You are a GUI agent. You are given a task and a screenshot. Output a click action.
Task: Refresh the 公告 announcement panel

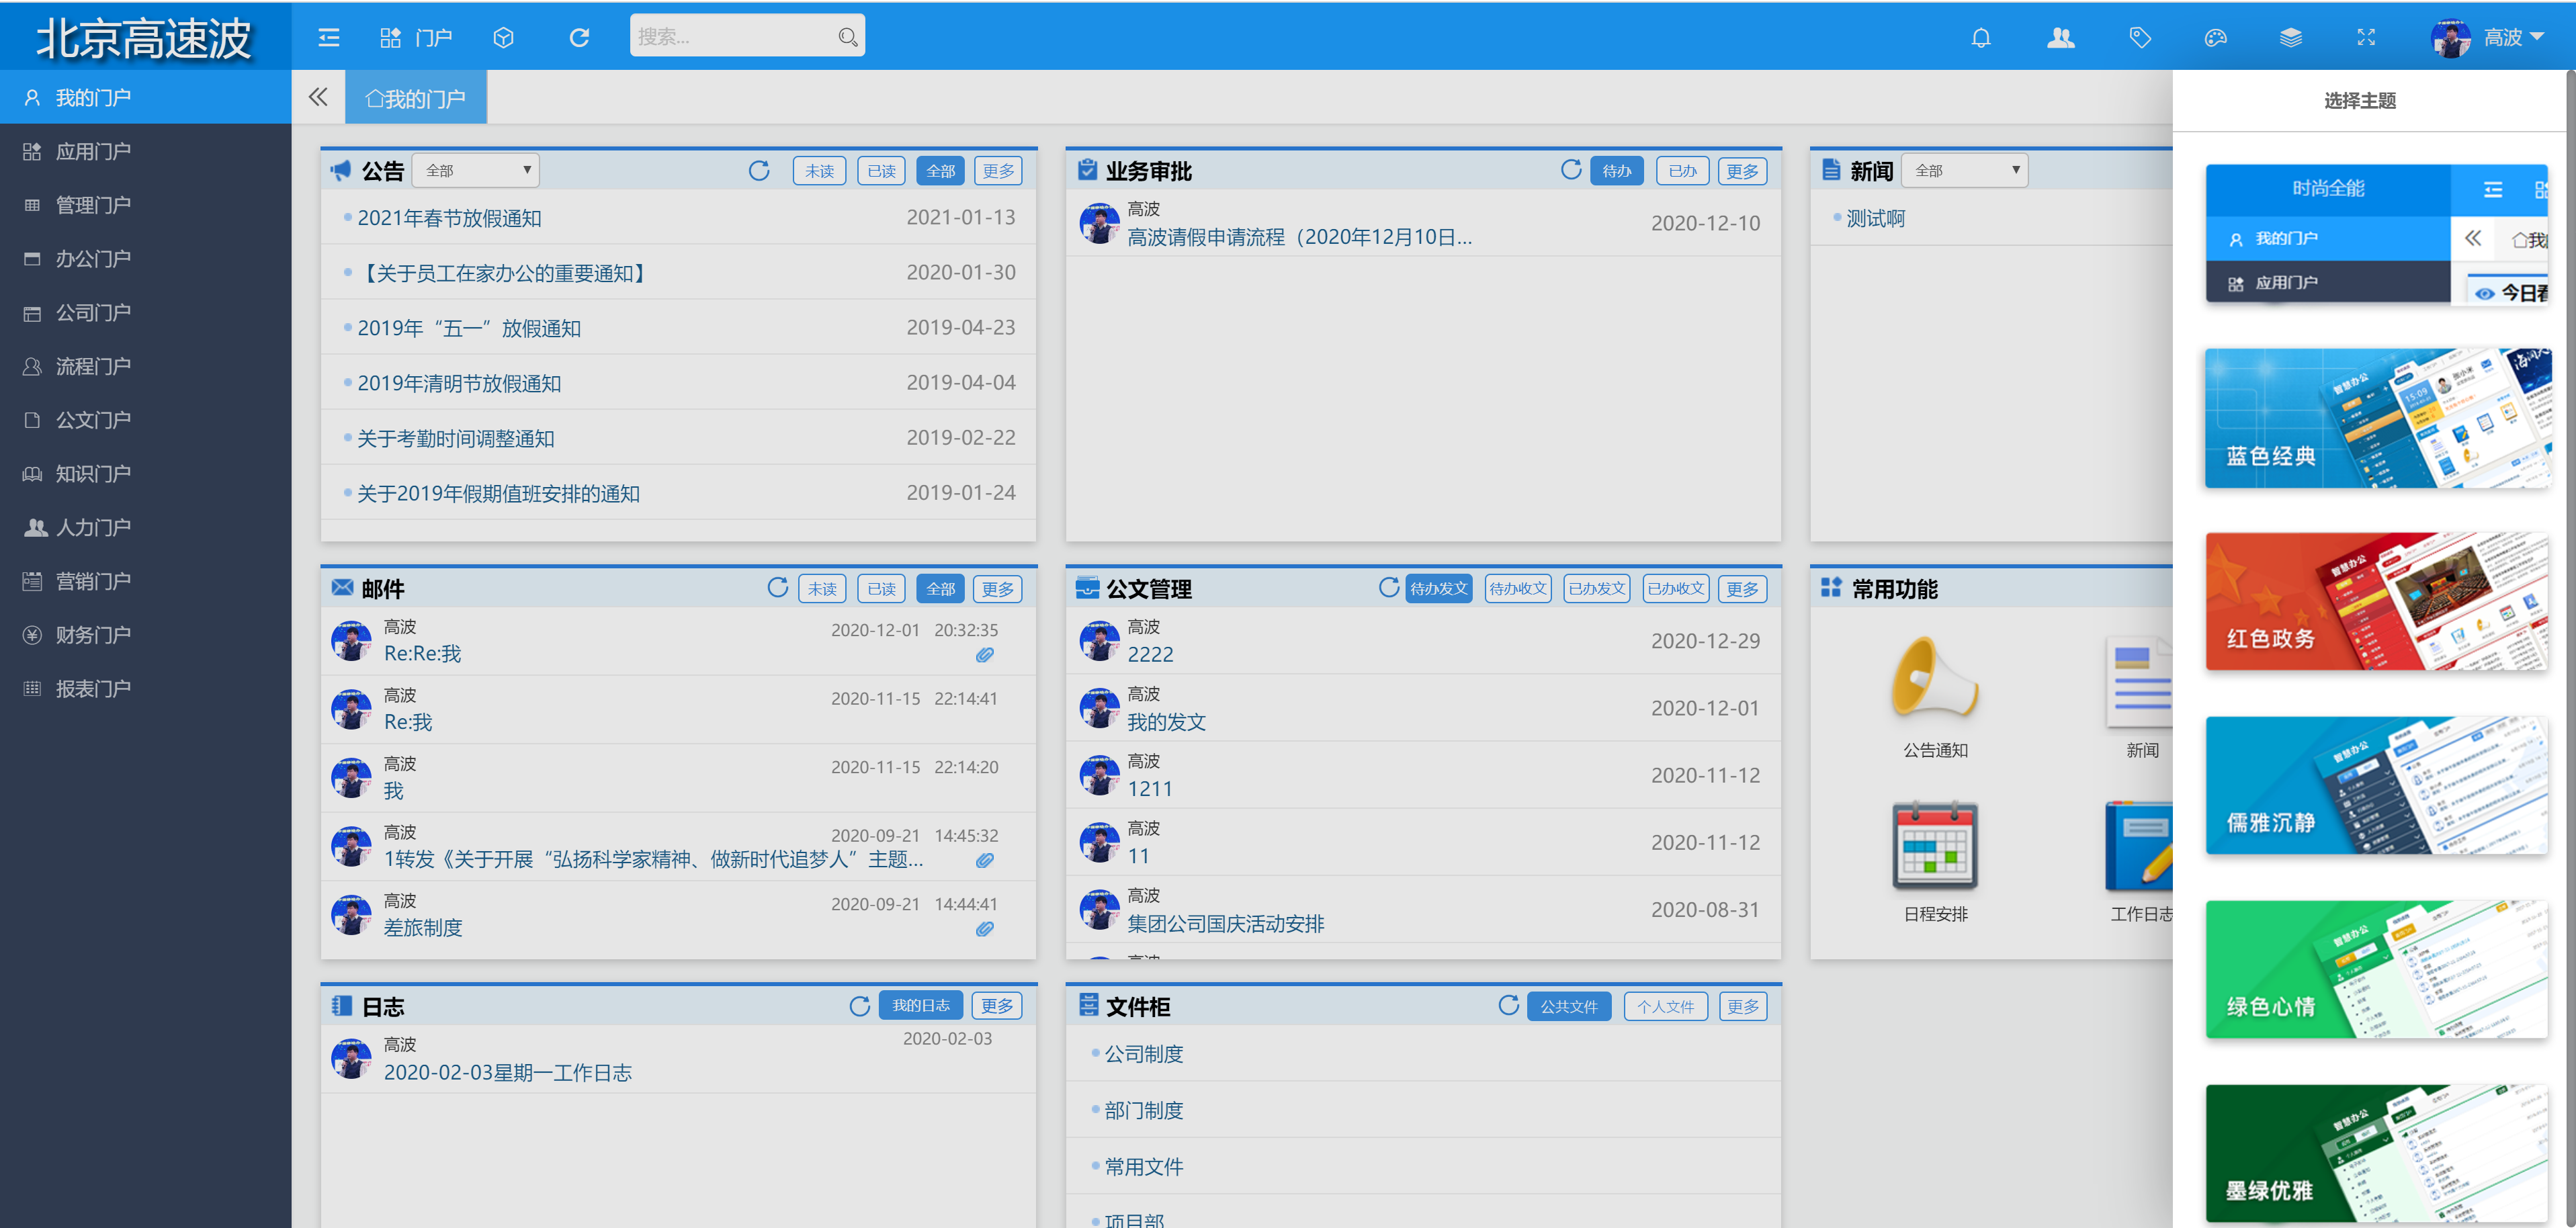click(759, 171)
